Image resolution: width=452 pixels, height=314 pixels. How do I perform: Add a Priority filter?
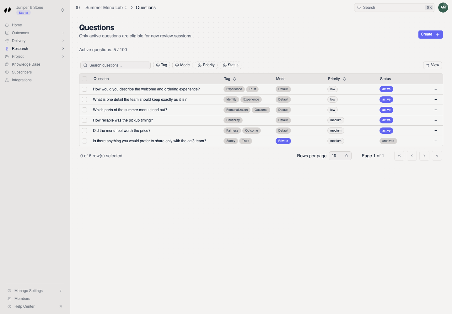(x=206, y=65)
